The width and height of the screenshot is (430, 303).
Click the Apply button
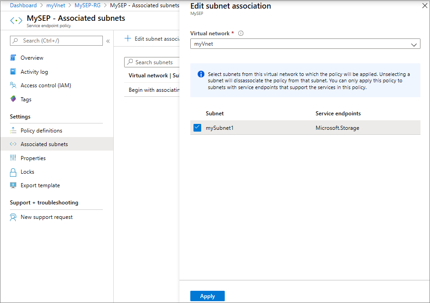207,296
